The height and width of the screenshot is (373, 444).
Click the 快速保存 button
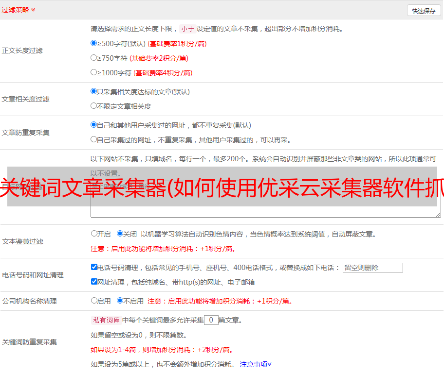[424, 11]
